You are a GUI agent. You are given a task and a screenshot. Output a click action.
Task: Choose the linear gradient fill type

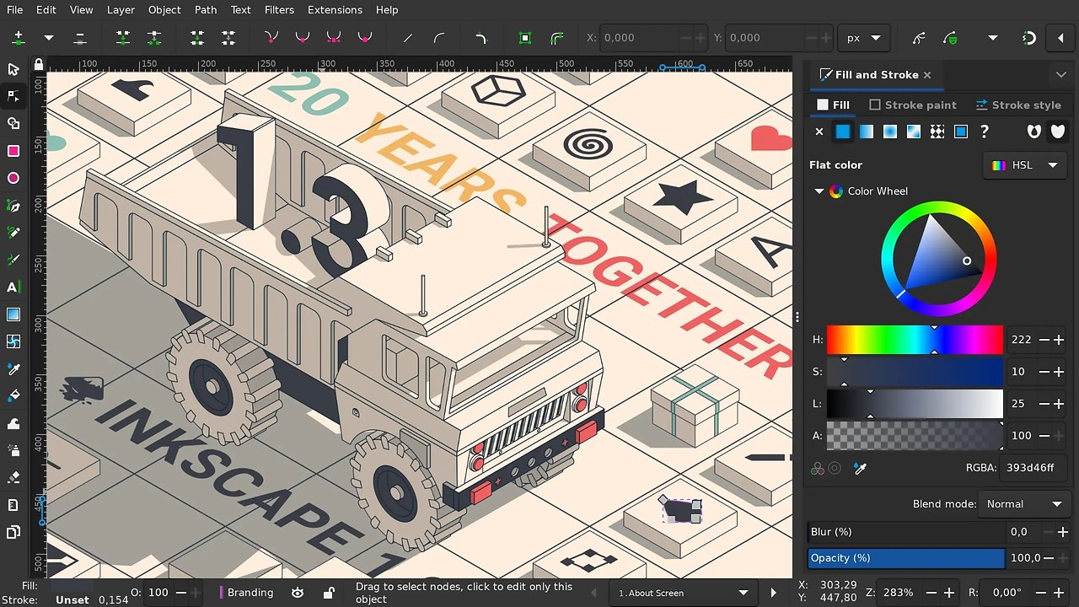coord(866,132)
